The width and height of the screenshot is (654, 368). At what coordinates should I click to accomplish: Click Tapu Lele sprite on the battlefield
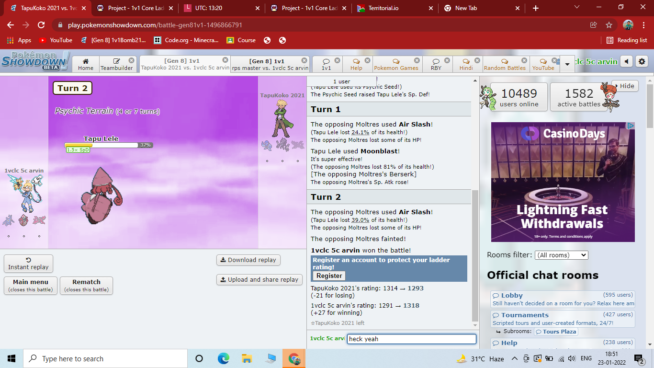(x=101, y=195)
